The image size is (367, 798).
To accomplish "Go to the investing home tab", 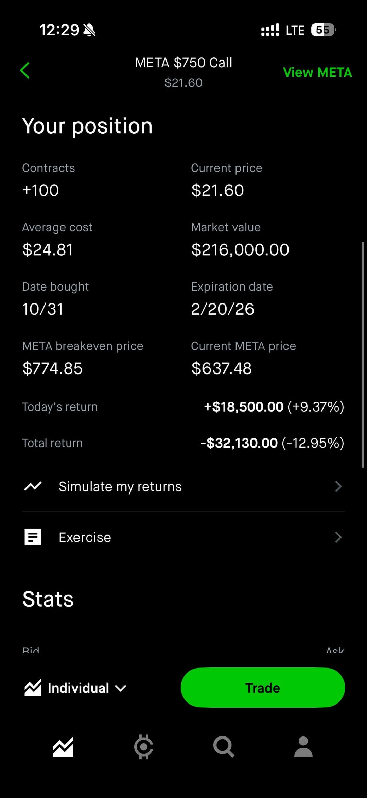I will 63,747.
